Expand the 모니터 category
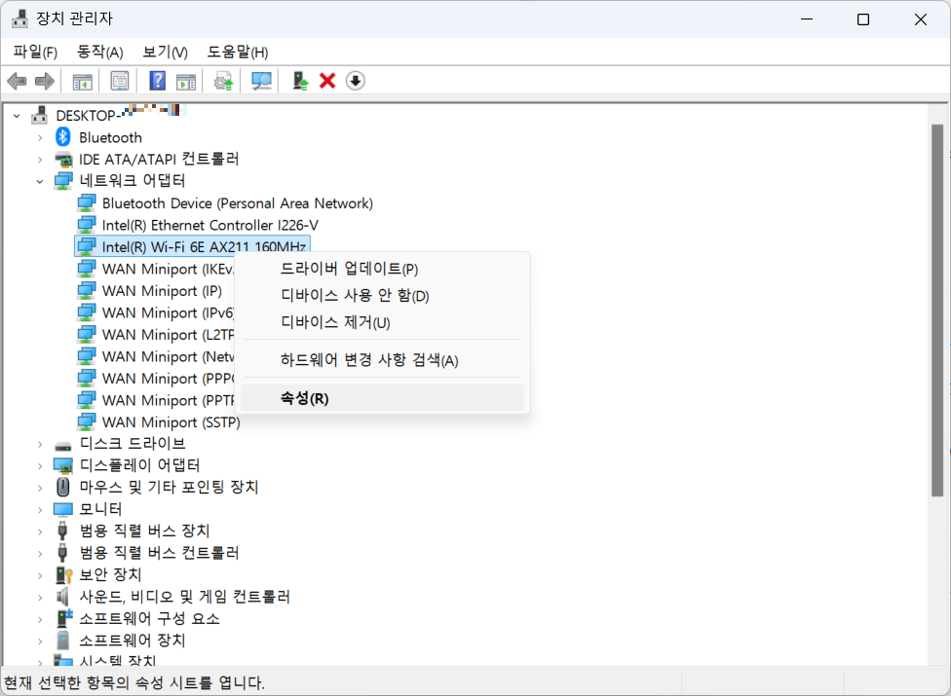 tap(40, 510)
